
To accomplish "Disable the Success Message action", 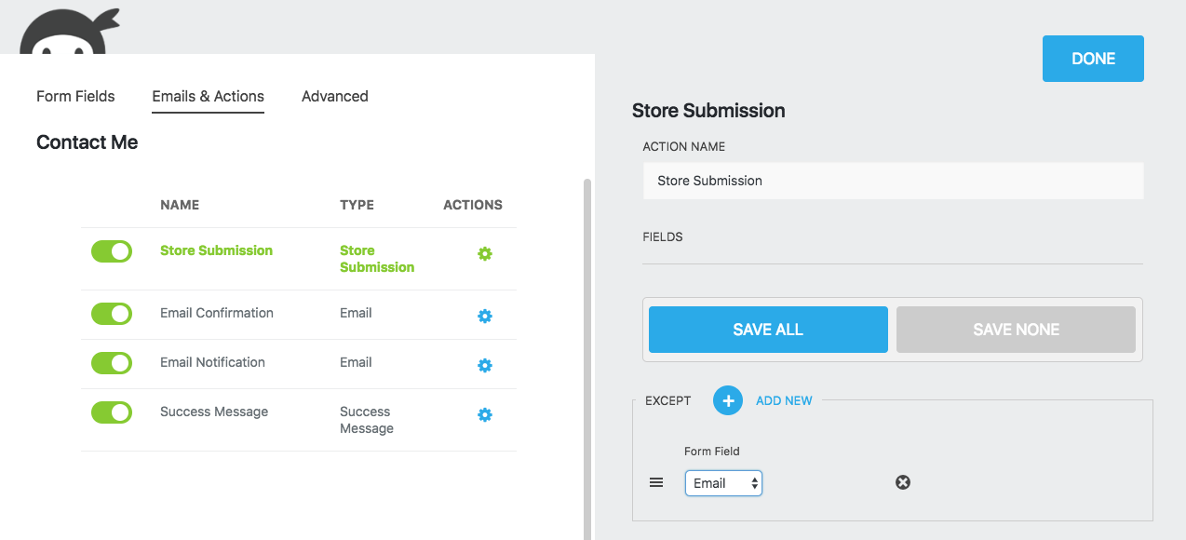I will [x=111, y=412].
